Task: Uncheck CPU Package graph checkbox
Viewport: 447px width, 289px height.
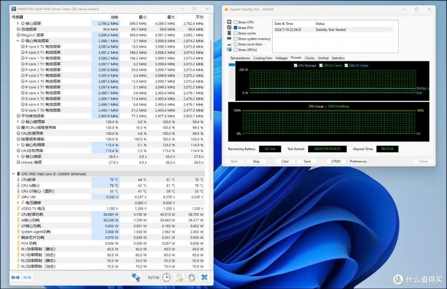Action: pyautogui.click(x=296, y=65)
